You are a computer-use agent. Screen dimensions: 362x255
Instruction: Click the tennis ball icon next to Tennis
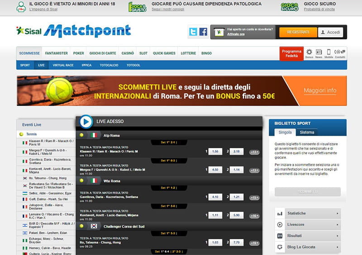(21, 134)
